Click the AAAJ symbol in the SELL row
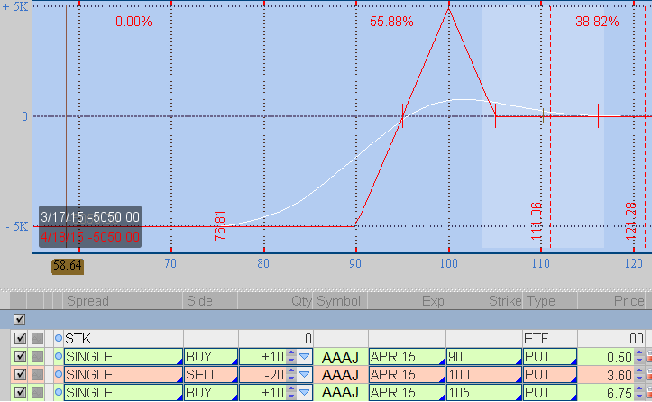 click(340, 375)
